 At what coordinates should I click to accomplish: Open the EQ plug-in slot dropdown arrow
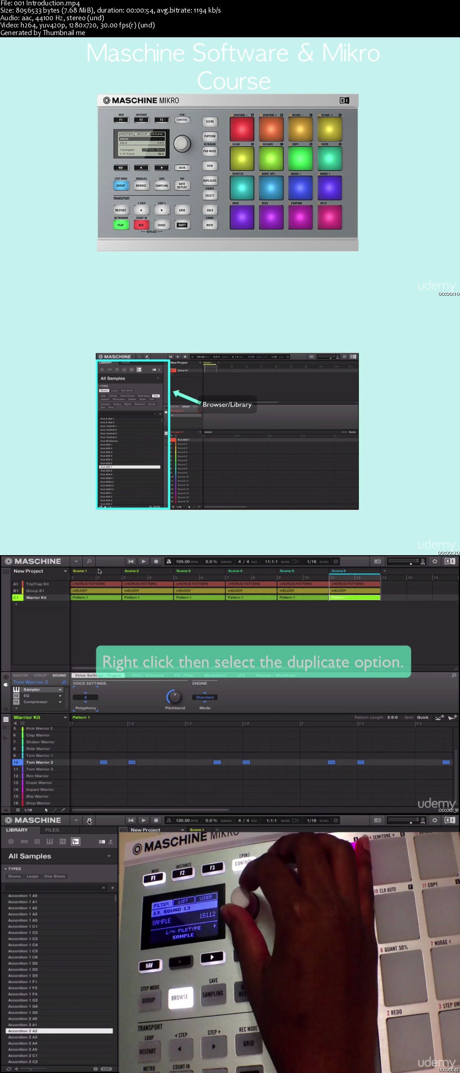[x=60, y=696]
